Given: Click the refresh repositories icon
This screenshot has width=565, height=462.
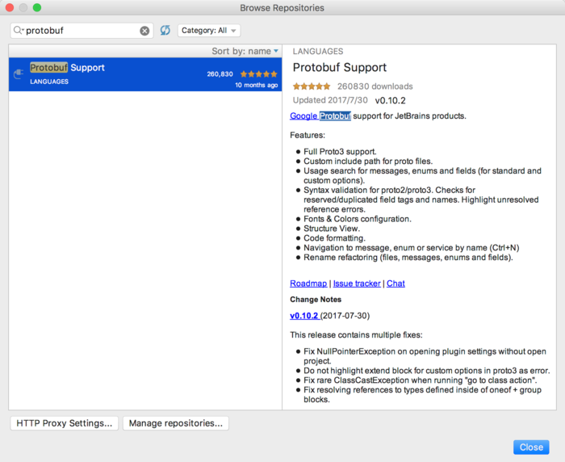Looking at the screenshot, I should 165,31.
